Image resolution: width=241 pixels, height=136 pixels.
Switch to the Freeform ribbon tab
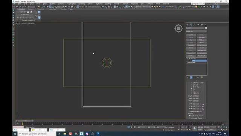[31, 9]
